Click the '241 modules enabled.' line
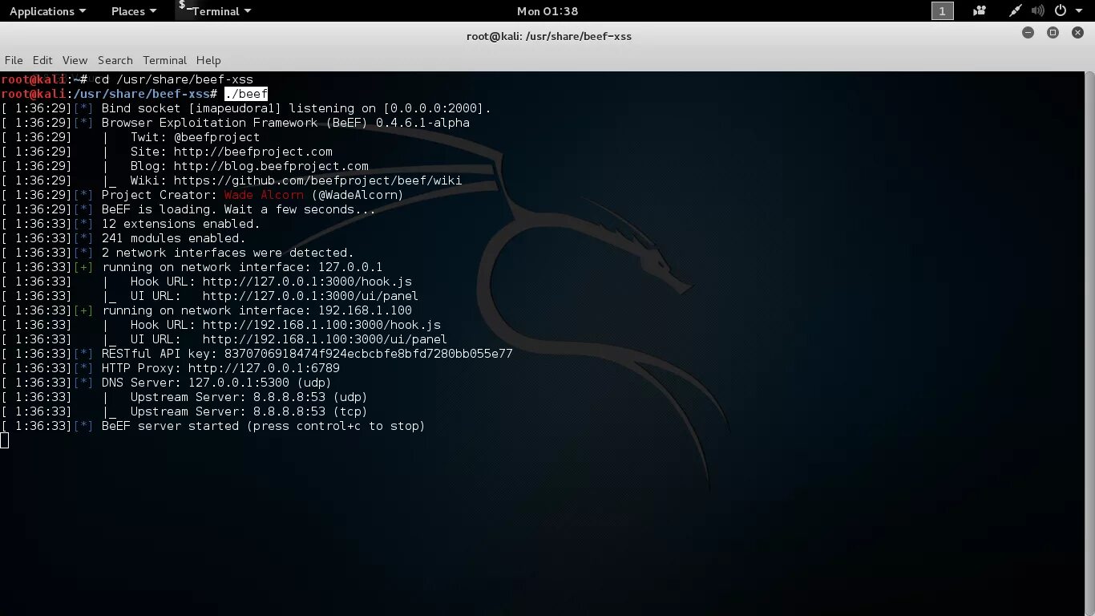Image resolution: width=1095 pixels, height=616 pixels. pos(173,238)
